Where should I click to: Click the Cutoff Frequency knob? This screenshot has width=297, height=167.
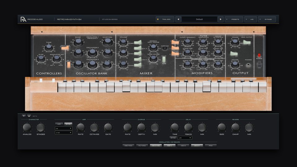(187, 42)
